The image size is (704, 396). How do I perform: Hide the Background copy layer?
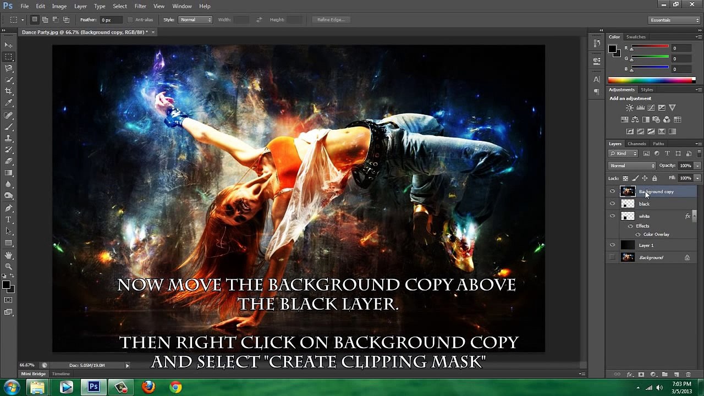[x=612, y=191]
